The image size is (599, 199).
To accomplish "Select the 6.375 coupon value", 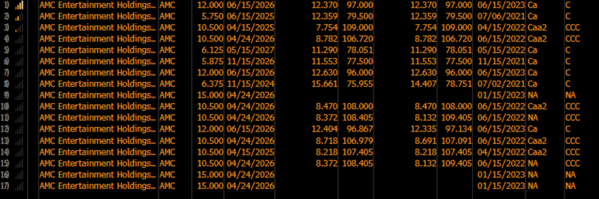I will [x=213, y=84].
